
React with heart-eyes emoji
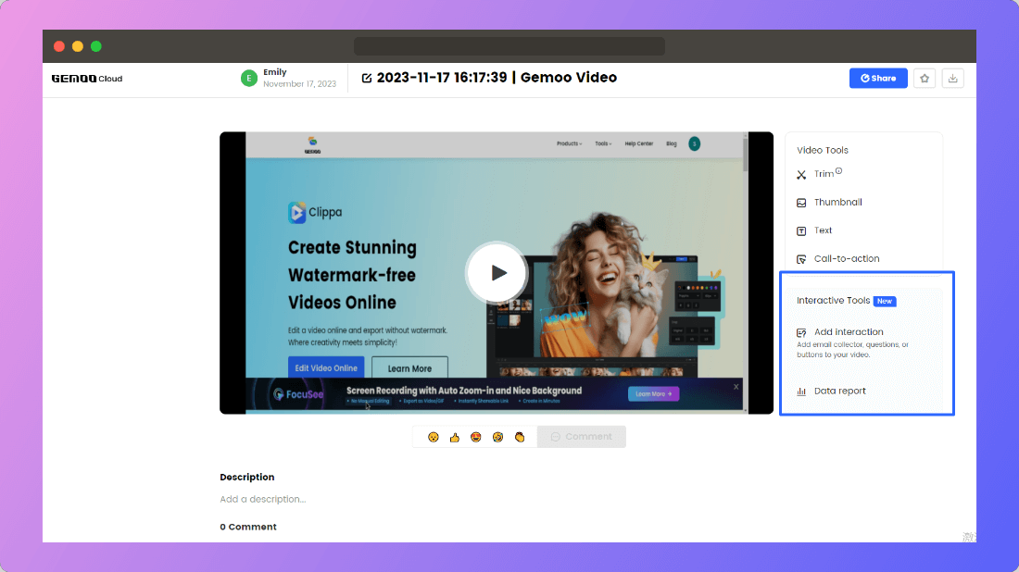[x=476, y=437]
